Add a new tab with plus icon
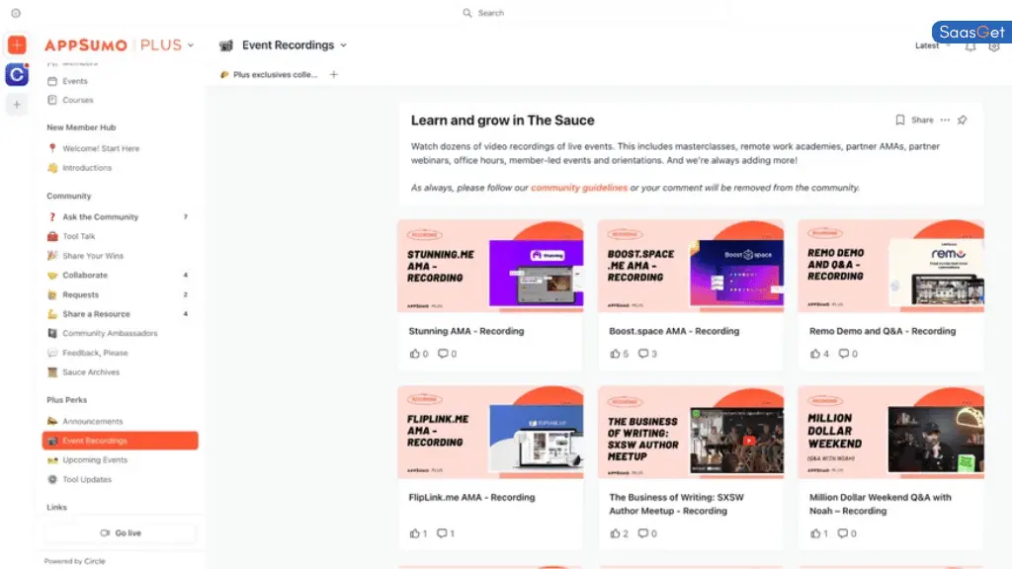 (334, 75)
